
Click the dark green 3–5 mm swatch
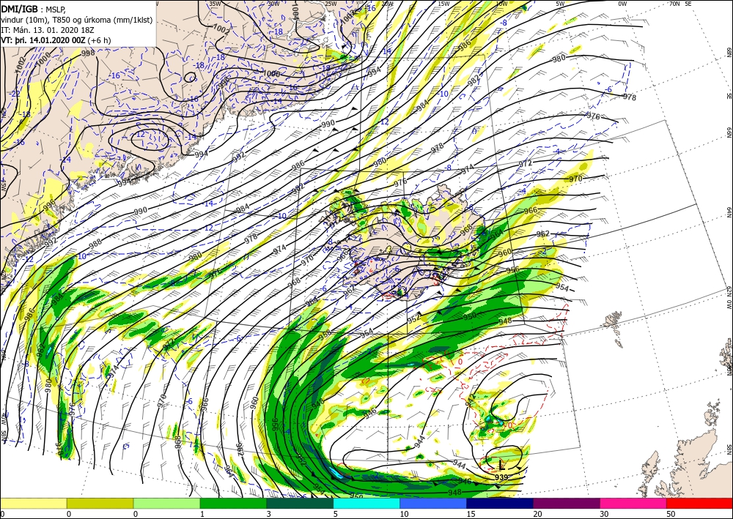pyautogui.click(x=300, y=503)
